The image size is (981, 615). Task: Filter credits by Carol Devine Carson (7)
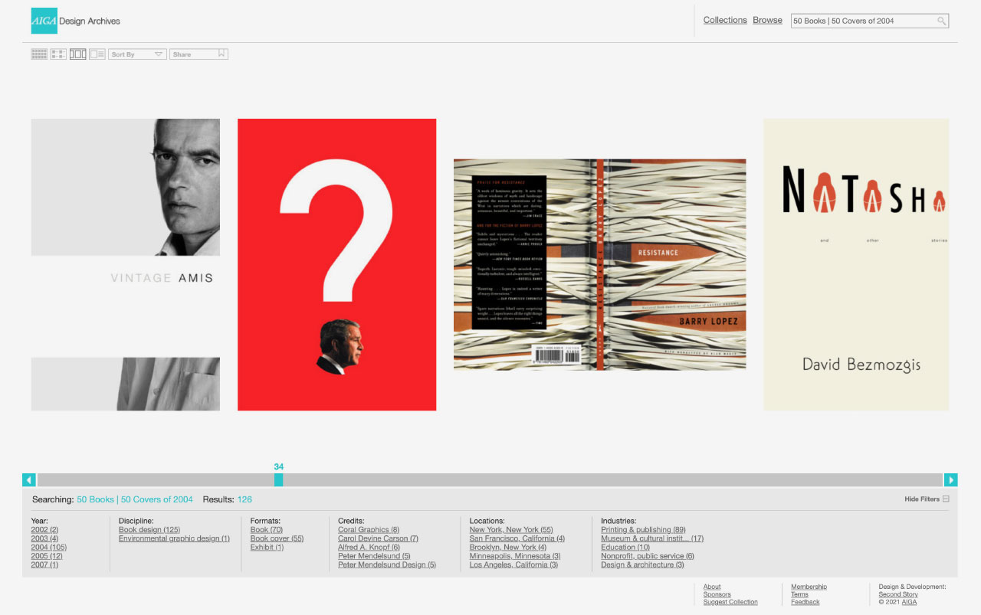pos(378,538)
